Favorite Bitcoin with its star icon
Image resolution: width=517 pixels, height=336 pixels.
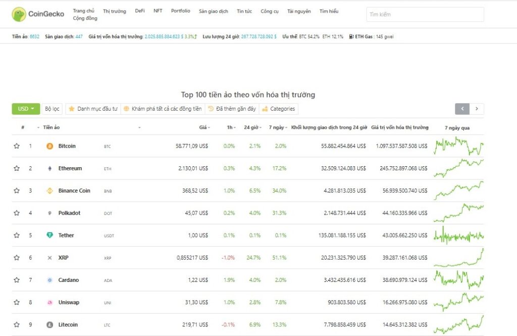17,146
